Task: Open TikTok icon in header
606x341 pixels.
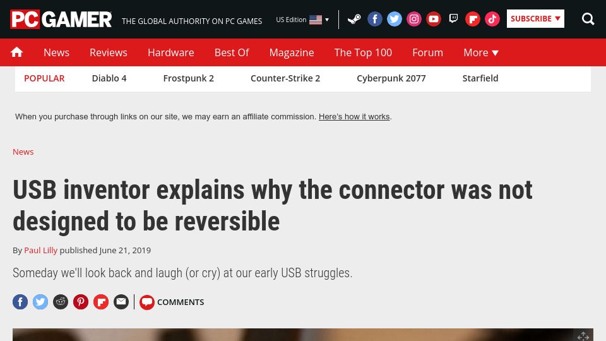Action: pyautogui.click(x=492, y=19)
